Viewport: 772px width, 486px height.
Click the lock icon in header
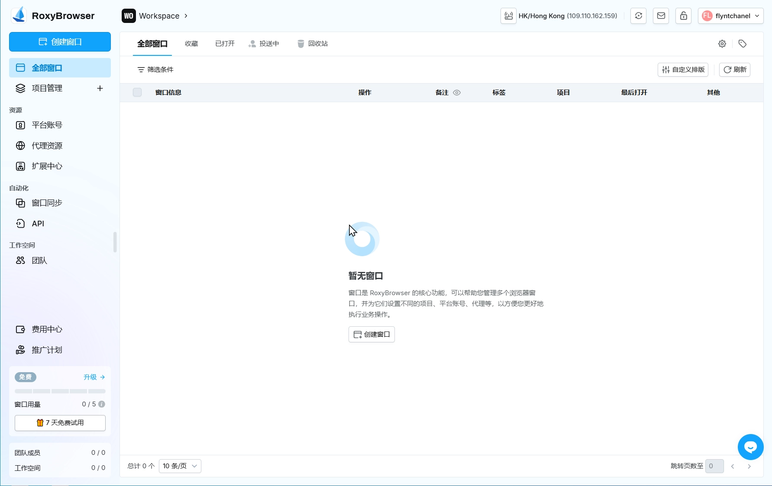point(683,16)
